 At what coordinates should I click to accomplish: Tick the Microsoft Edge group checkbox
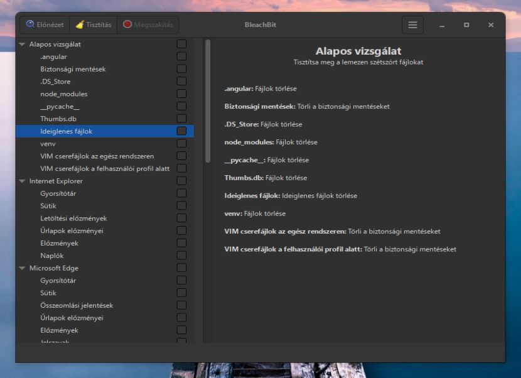[181, 268]
